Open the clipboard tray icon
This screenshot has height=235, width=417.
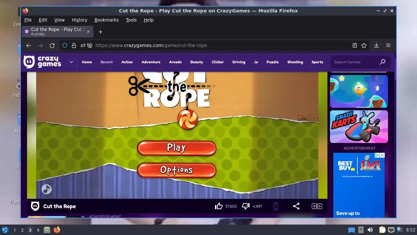[x=382, y=230]
